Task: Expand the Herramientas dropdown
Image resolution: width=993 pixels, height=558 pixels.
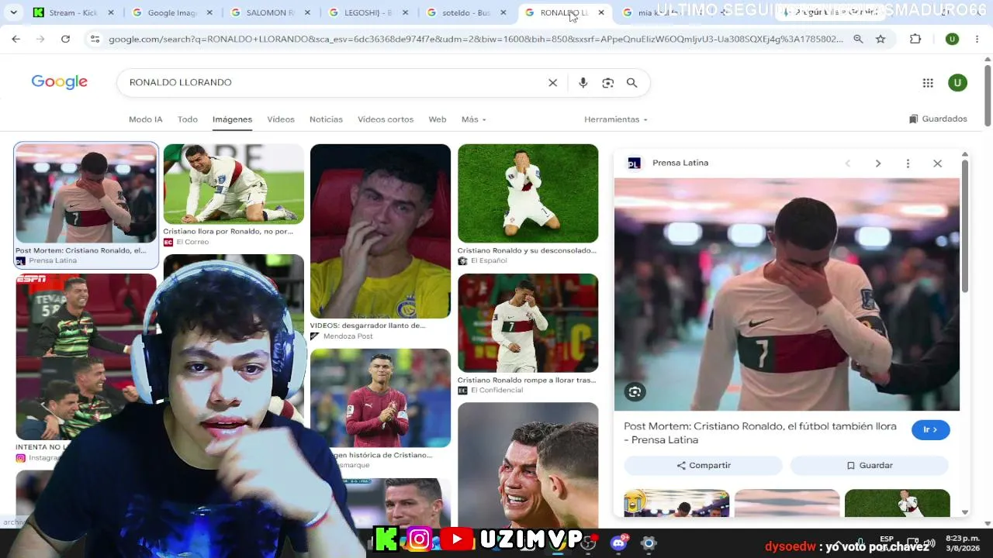Action: 615,119
